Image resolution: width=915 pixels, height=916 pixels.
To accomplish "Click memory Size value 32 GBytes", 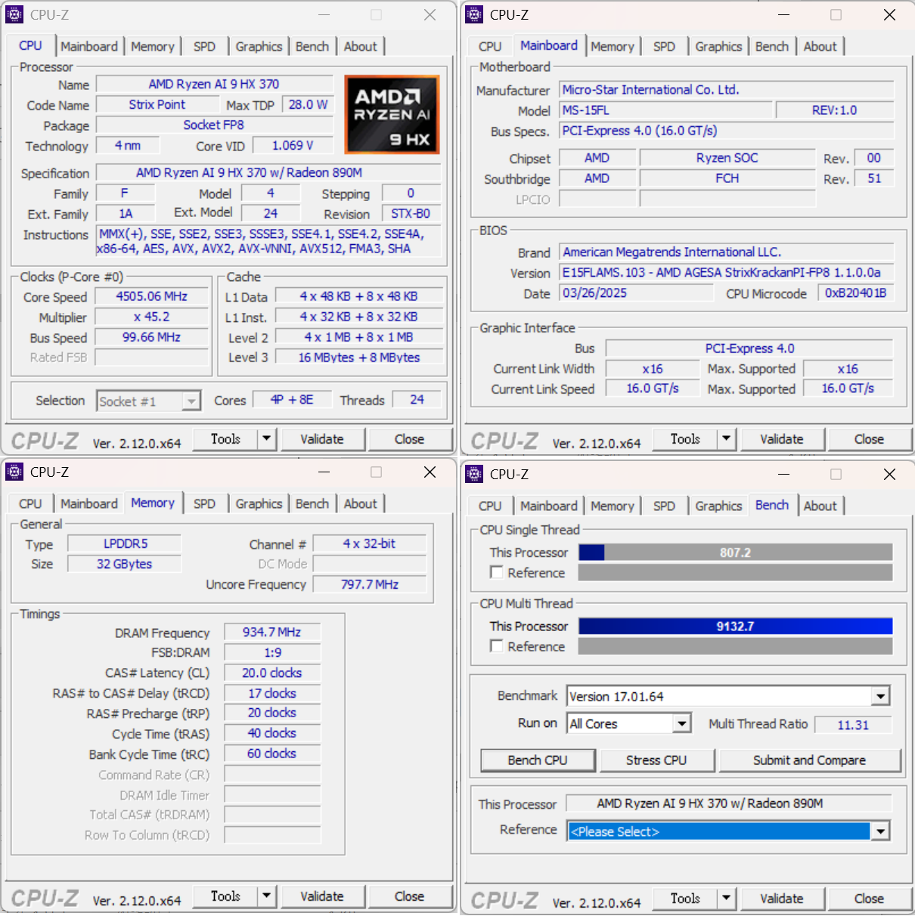I will point(125,564).
